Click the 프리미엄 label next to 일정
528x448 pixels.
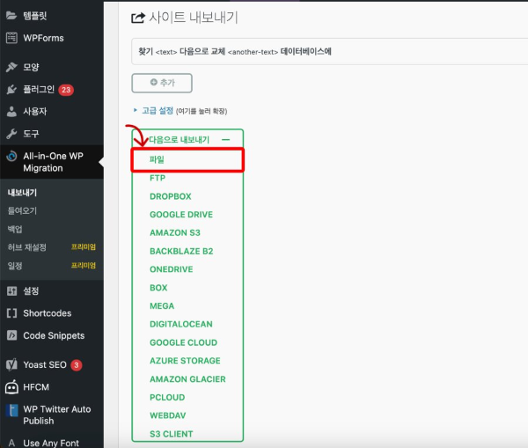84,266
